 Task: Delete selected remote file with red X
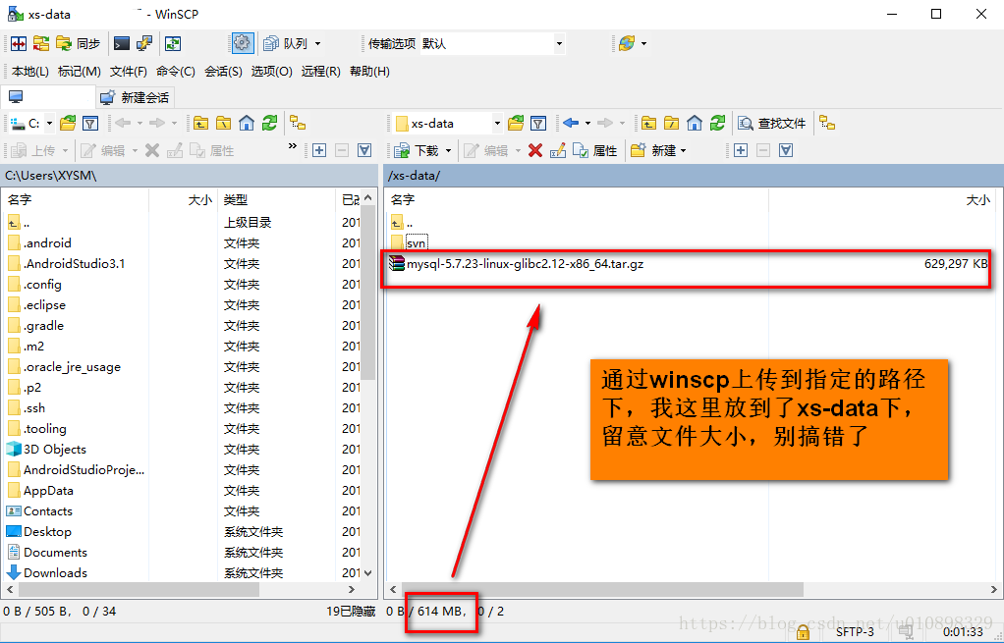click(x=535, y=150)
